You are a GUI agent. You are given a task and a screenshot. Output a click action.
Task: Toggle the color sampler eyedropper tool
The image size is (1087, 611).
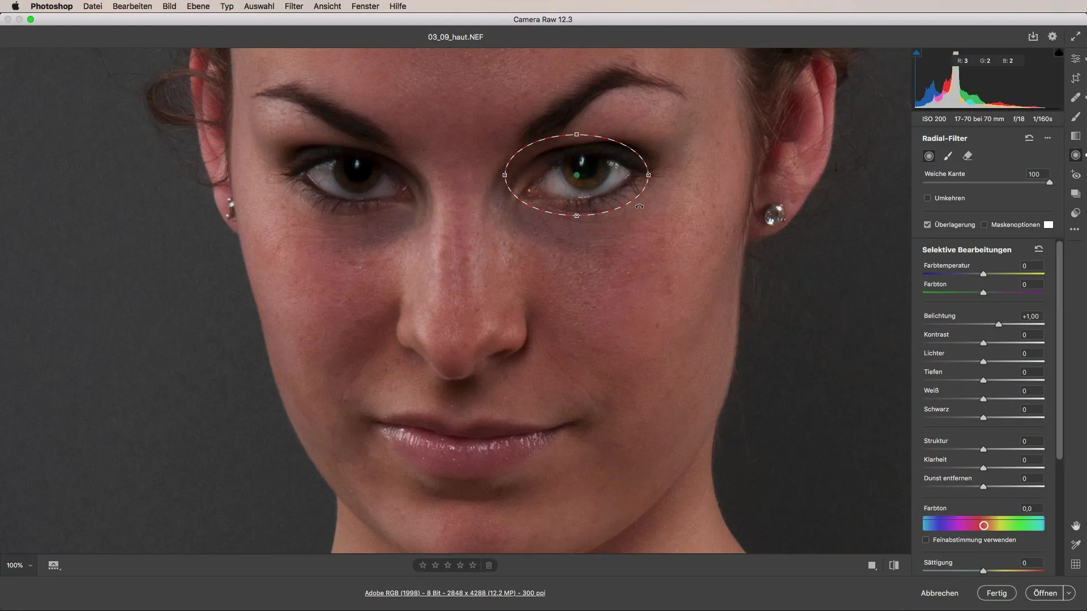click(x=1076, y=545)
